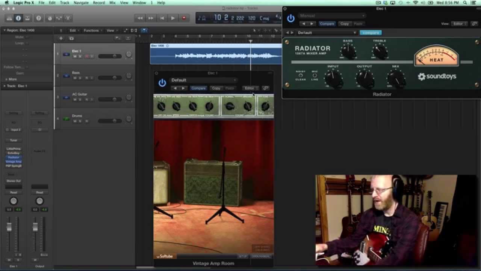Next setting arrow in Radiator header

click(312, 24)
